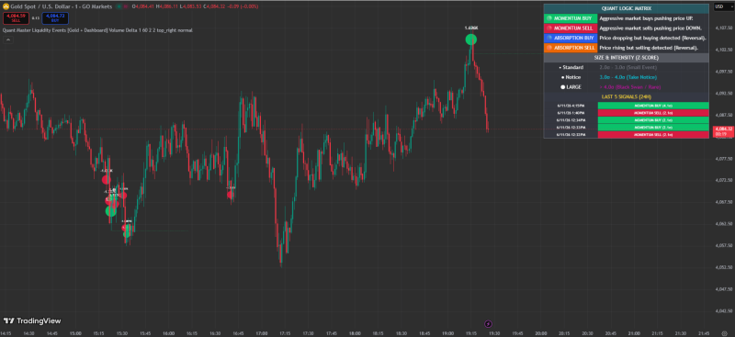Viewport: 735px width, 337px height.
Task: Click the 19:30 time axis label
Action: (494, 333)
